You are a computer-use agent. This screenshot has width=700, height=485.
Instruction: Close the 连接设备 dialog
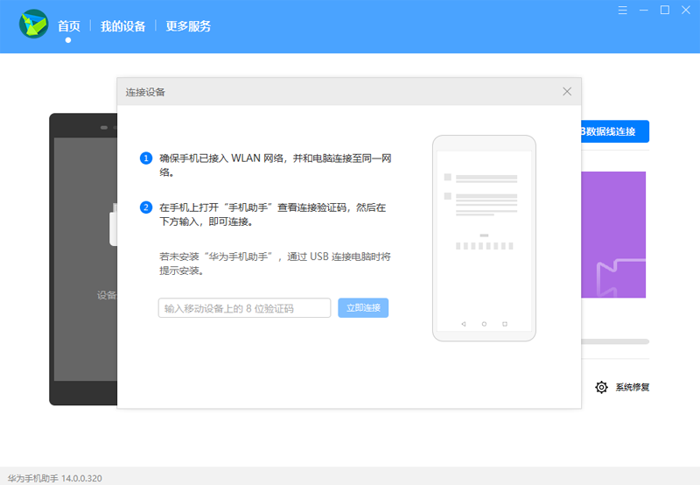pyautogui.click(x=567, y=91)
